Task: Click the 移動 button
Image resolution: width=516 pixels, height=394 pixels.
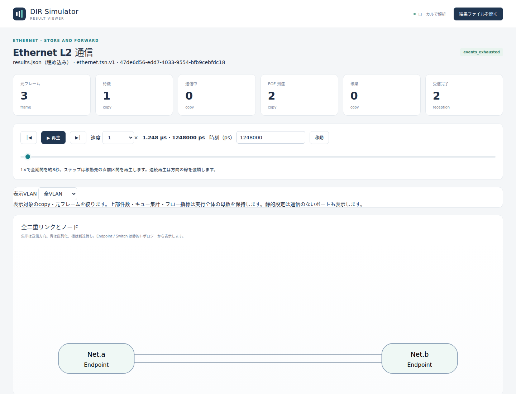Action: click(x=319, y=138)
